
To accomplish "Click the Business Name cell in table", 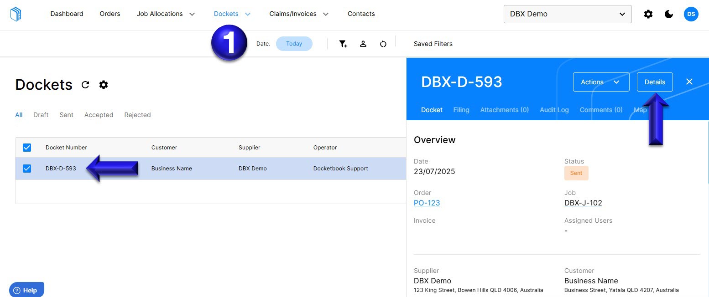I will [x=172, y=169].
